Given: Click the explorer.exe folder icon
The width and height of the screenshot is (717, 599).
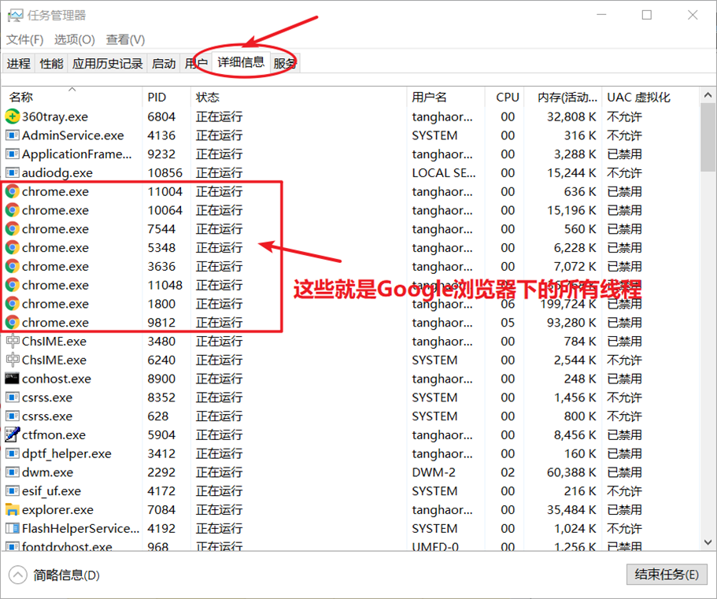Looking at the screenshot, I should tap(13, 510).
